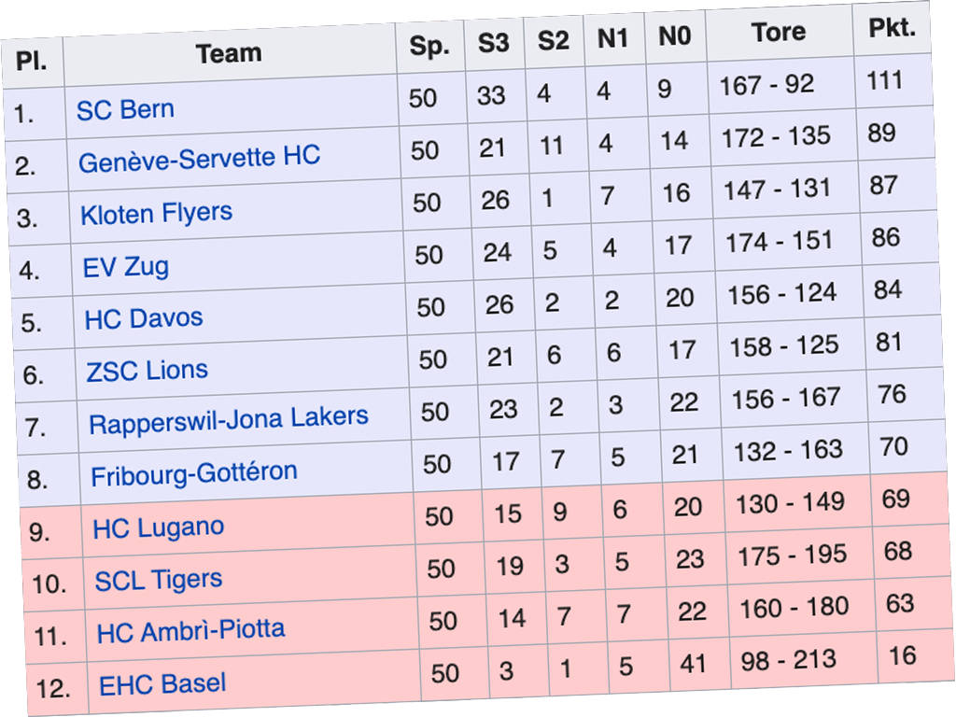Open the Fribourg-Gottéron team link
This screenshot has height=717, width=956.
[x=194, y=474]
